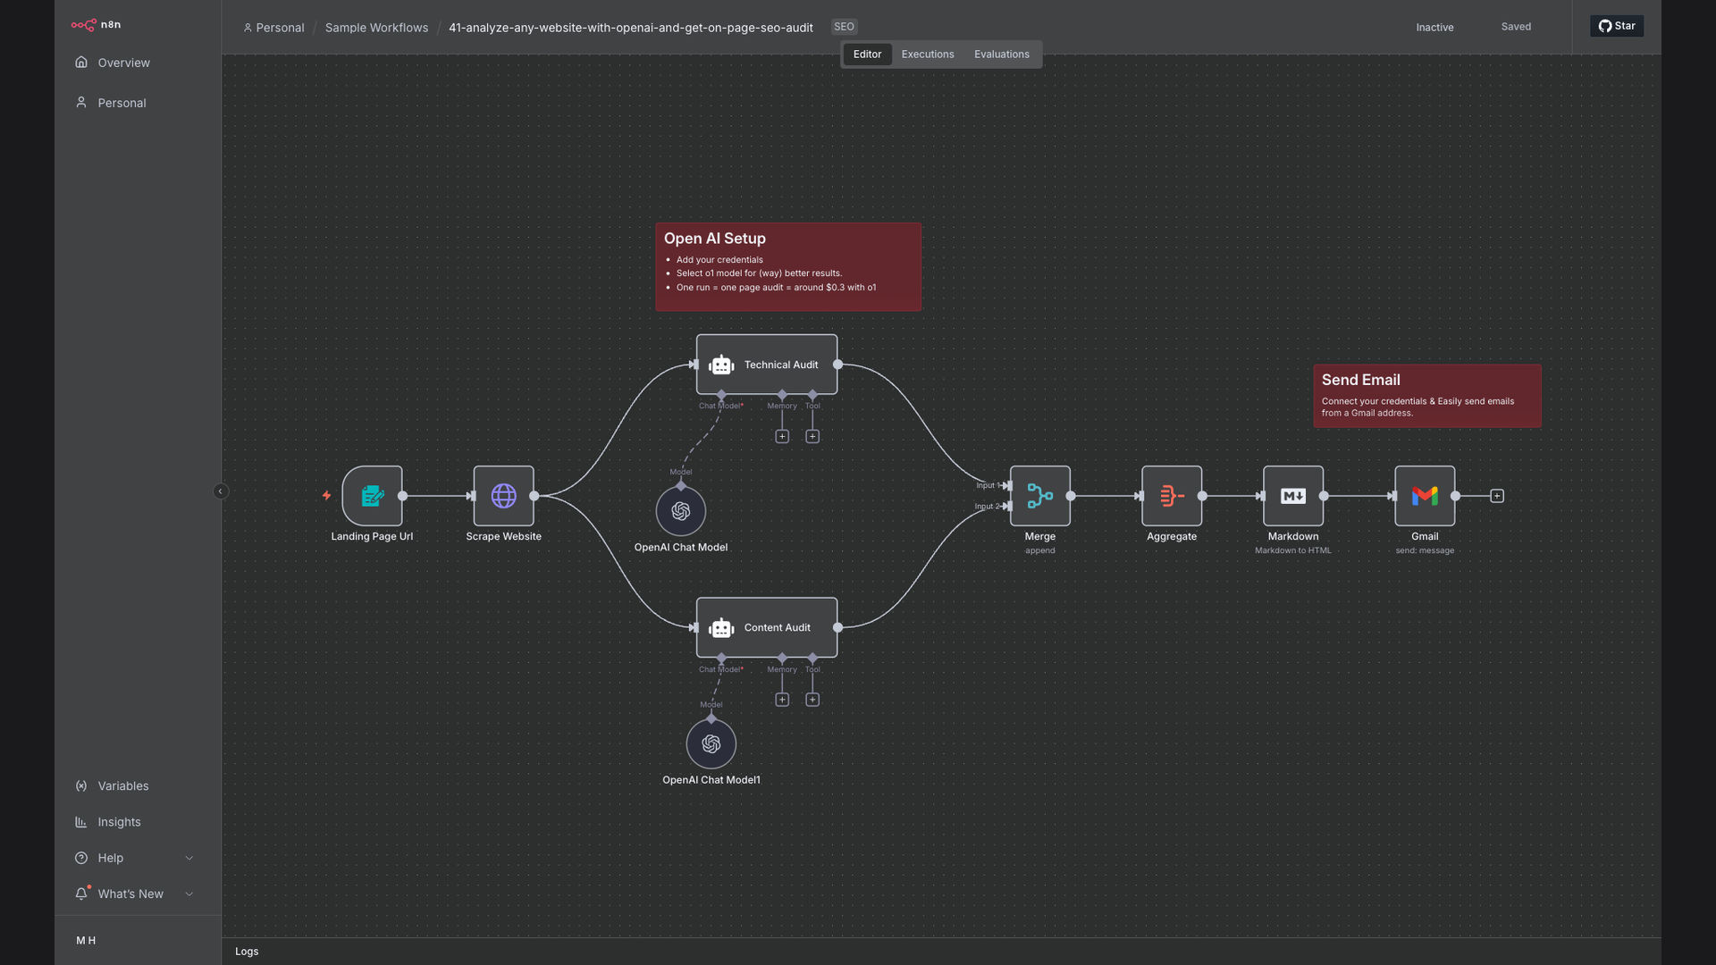1716x965 pixels.
Task: Open the Variables menu item
Action: pos(138,786)
